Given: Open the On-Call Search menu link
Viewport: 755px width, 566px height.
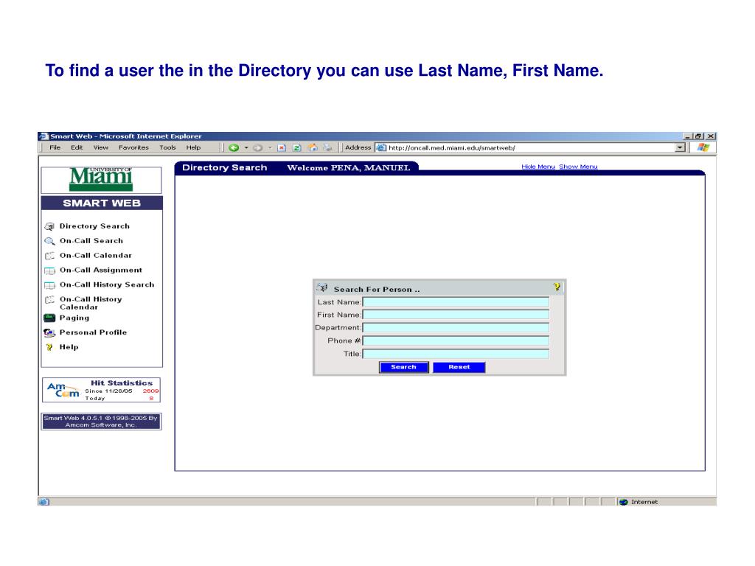Looking at the screenshot, I should [x=91, y=241].
